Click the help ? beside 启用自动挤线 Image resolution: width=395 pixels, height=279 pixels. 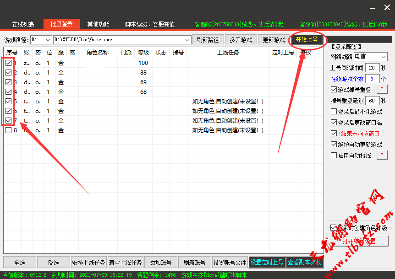(x=382, y=155)
